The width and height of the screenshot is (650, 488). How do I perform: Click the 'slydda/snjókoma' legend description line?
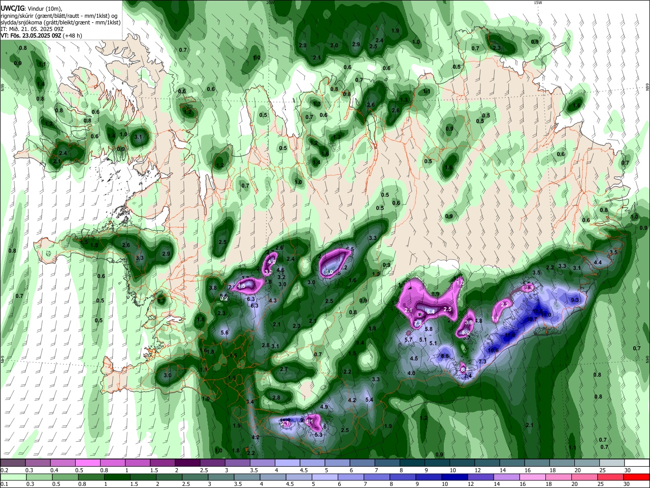click(x=60, y=22)
